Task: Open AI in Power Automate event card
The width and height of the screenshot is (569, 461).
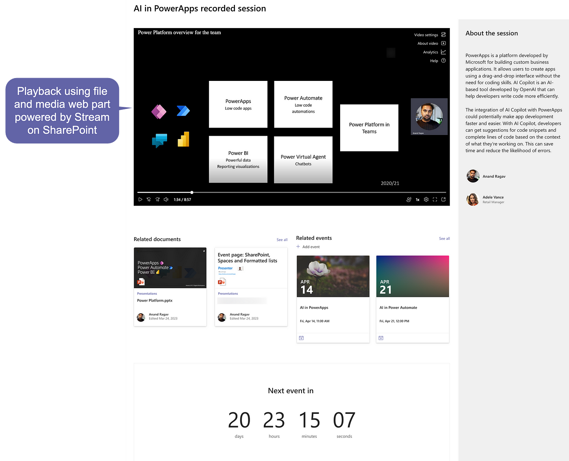Action: tap(413, 299)
